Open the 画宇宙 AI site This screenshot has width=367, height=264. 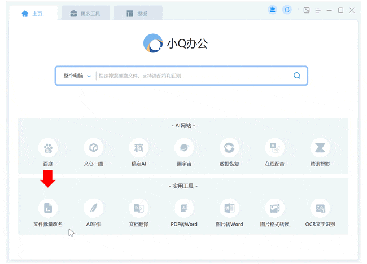tap(184, 148)
